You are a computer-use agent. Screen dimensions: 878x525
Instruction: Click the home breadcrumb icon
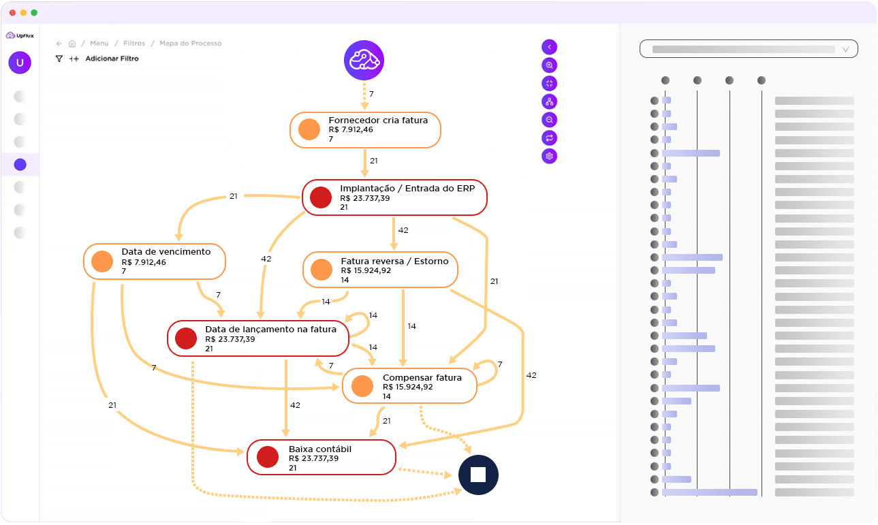pos(72,43)
